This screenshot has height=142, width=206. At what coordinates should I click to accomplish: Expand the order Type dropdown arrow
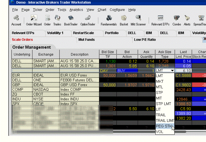click(x=172, y=71)
